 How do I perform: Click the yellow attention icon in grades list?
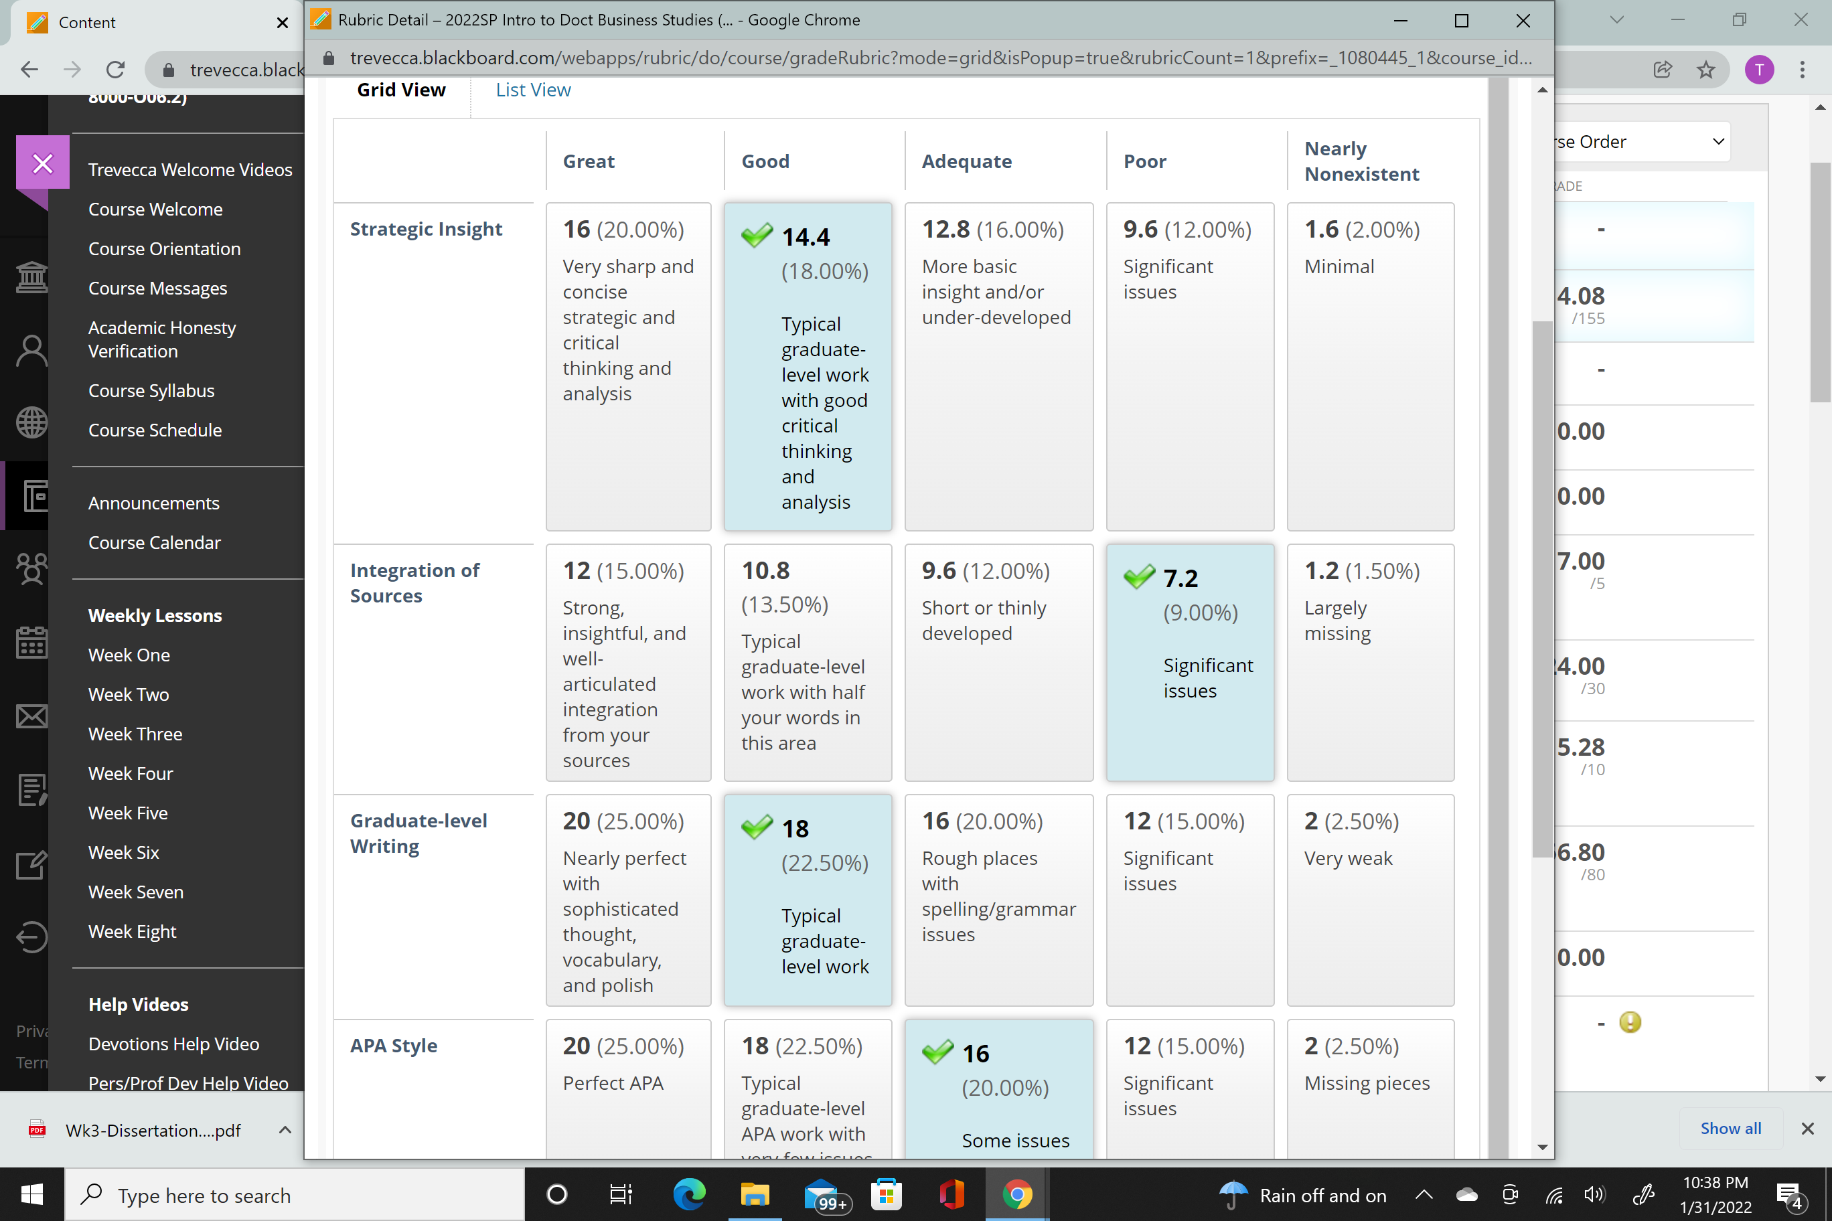click(x=1630, y=1022)
